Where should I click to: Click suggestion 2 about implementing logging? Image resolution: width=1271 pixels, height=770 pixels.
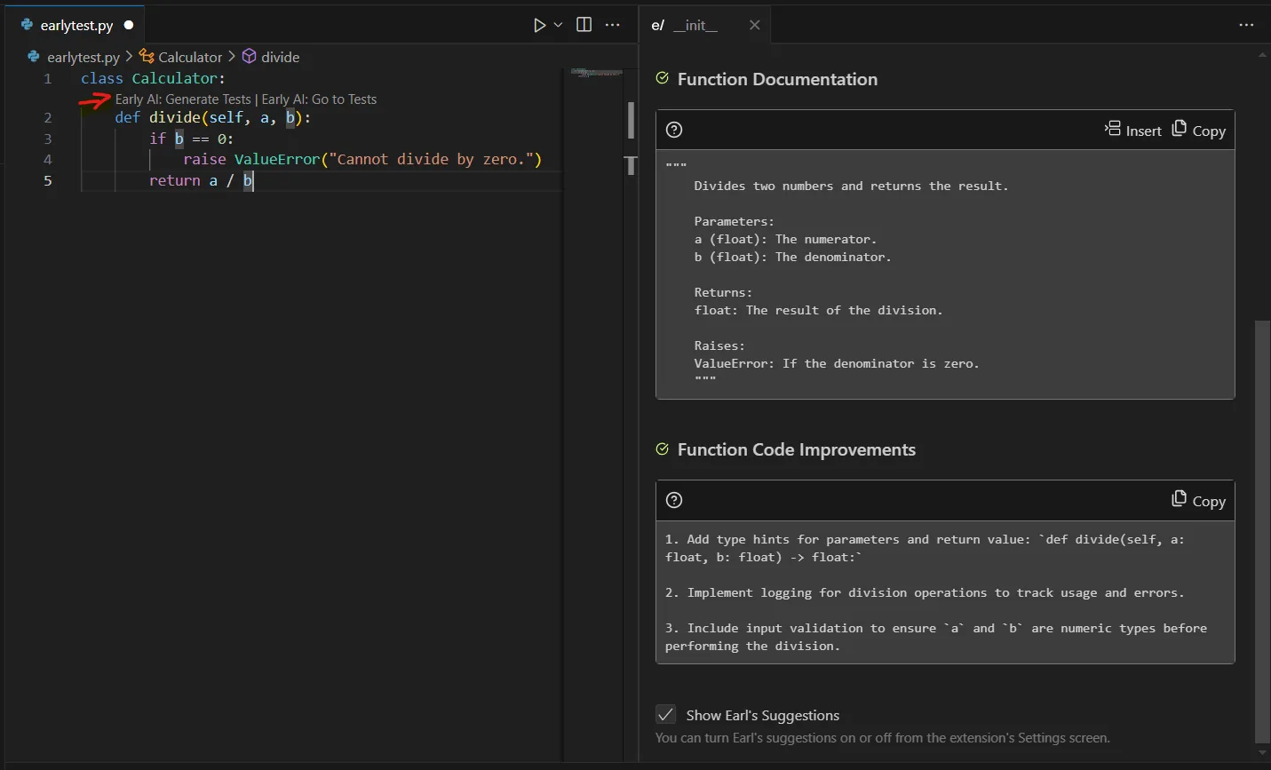point(924,592)
